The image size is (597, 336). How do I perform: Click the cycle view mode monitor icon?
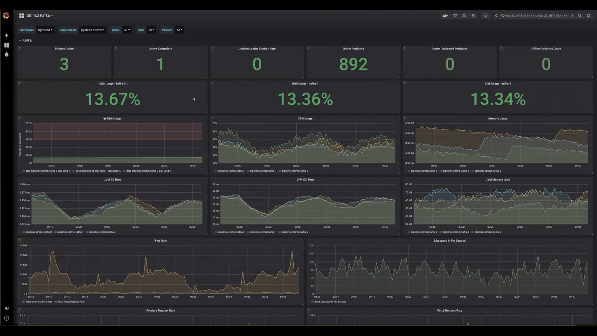[x=485, y=15]
